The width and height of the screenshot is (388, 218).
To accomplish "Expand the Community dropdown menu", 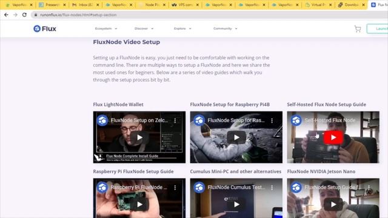I will click(x=225, y=28).
